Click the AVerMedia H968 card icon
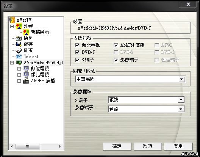Image resolution: width=200 pixels, height=157 pixels. [19, 63]
